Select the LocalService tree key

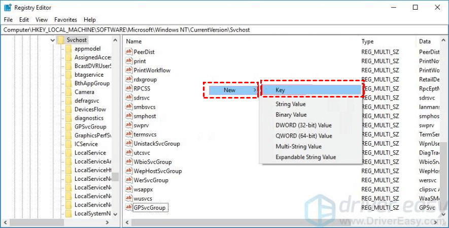tap(90, 153)
